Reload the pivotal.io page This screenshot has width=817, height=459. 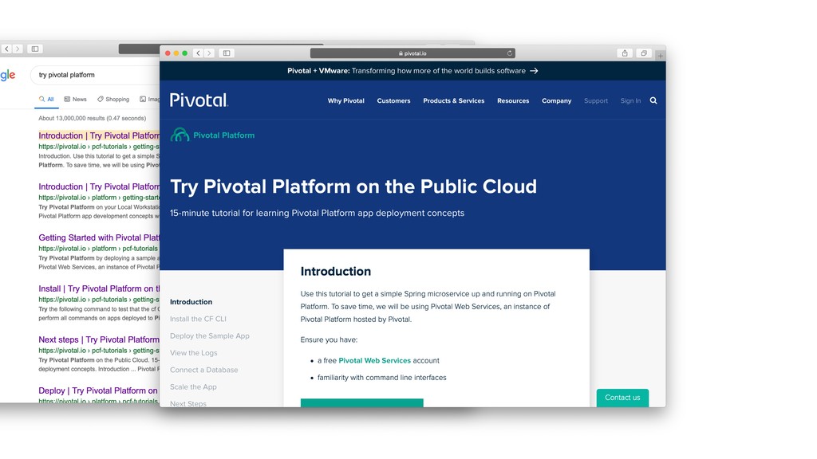tap(510, 53)
